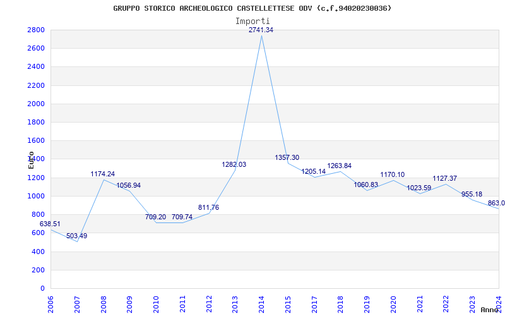Screen dimensions: 505x316
Task: Click the x-axis year 2014
Action: coord(262,304)
